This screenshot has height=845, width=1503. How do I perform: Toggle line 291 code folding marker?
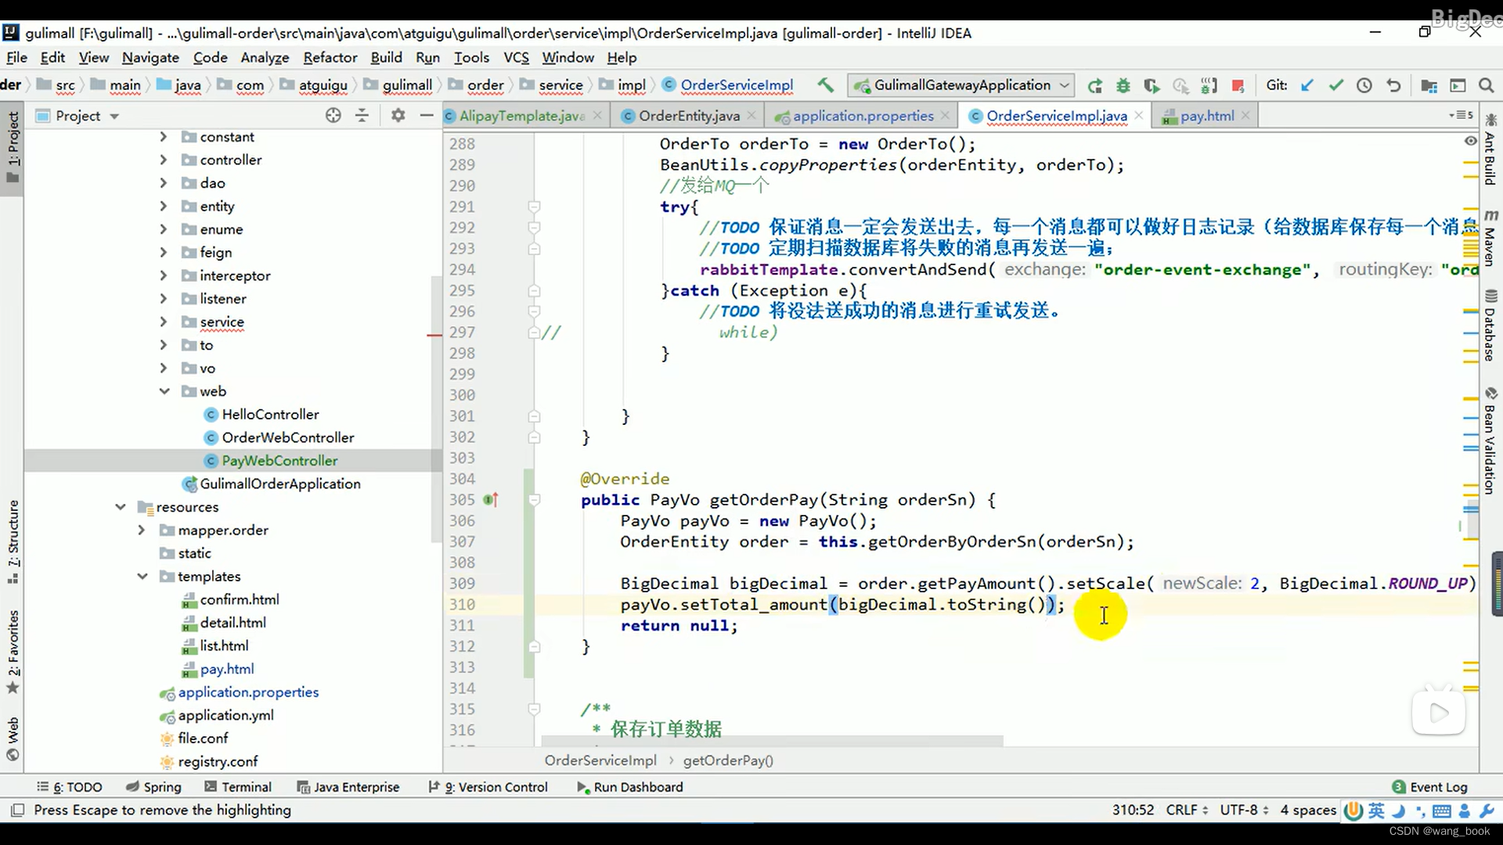535,207
